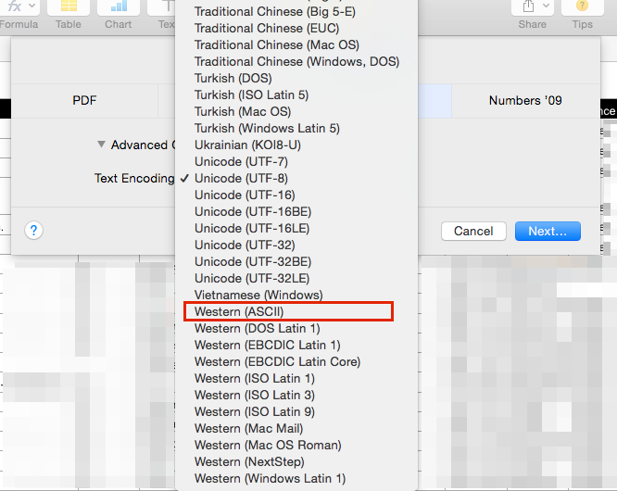Viewport: 617px width, 491px height.
Task: Switch to the Numbers '09 tab
Action: (x=525, y=101)
